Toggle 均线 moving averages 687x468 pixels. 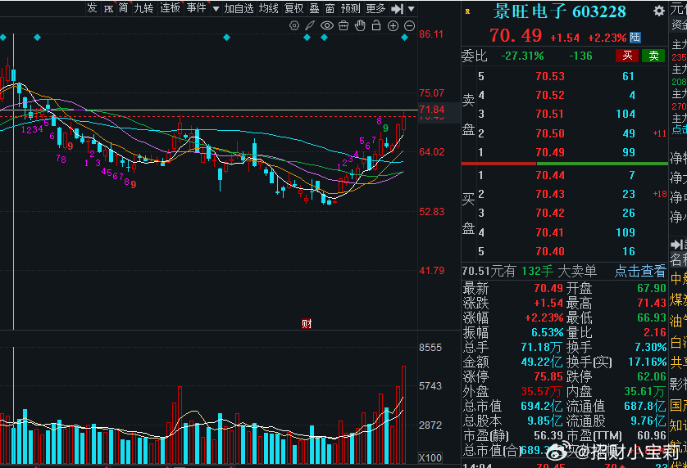coord(269,8)
